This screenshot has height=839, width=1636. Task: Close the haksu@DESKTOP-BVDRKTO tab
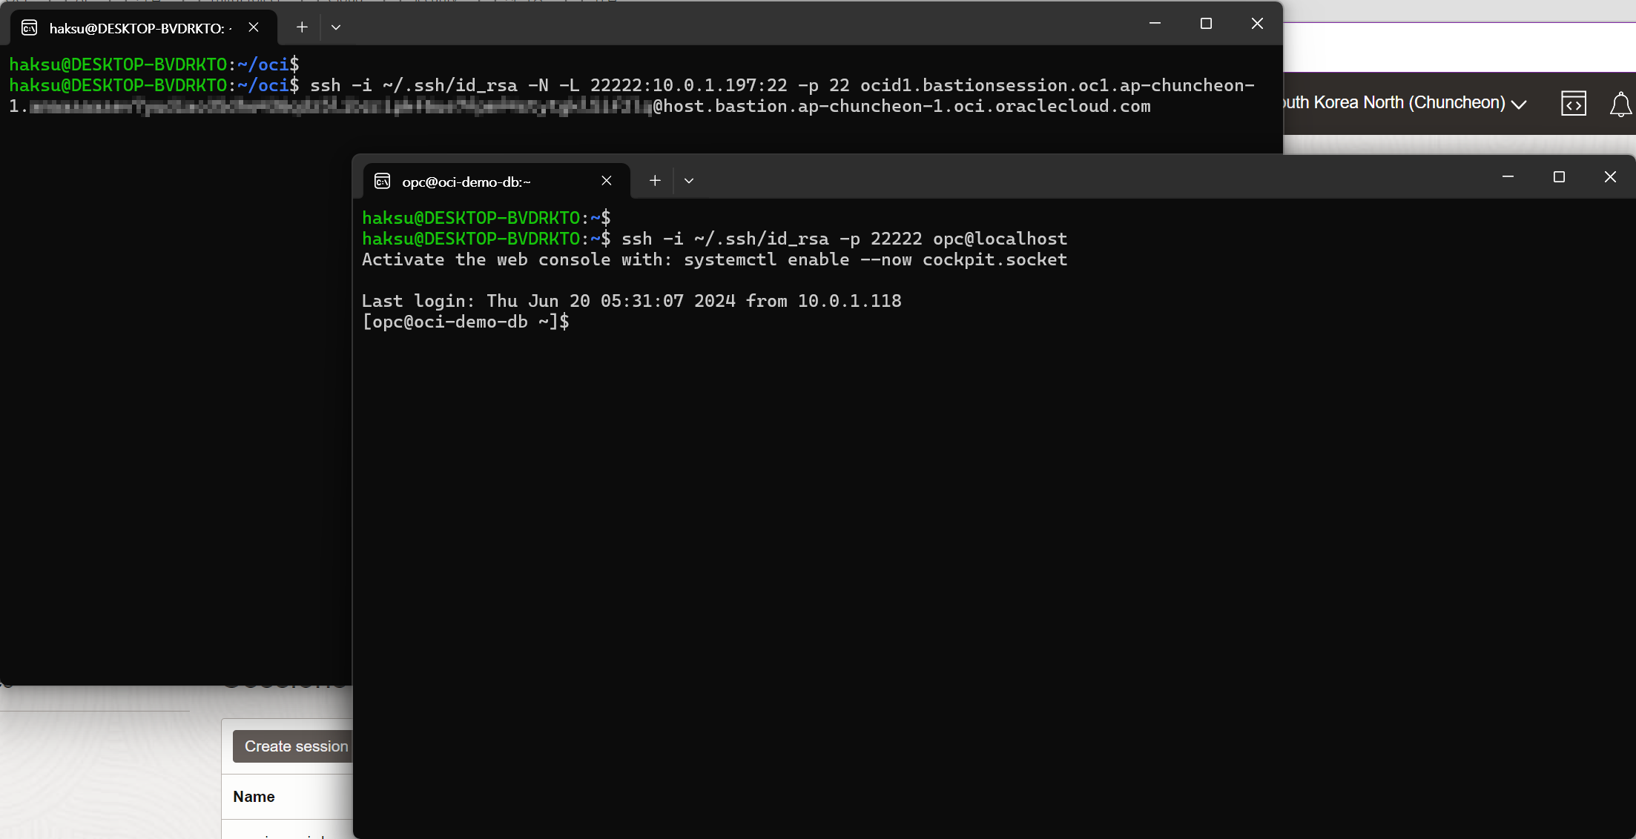pos(254,27)
